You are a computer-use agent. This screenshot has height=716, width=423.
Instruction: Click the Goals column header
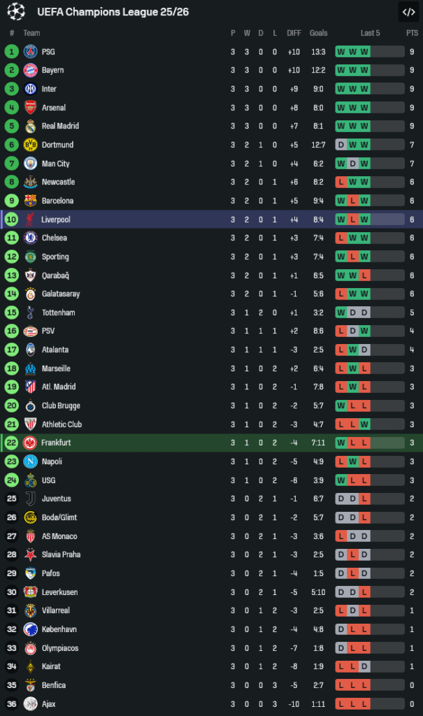318,33
